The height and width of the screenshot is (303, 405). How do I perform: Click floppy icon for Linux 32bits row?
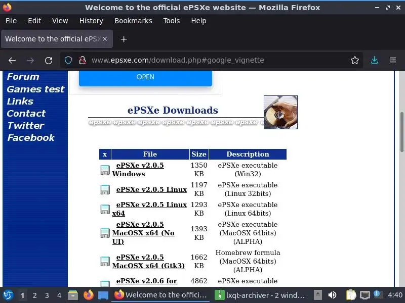[105, 190]
